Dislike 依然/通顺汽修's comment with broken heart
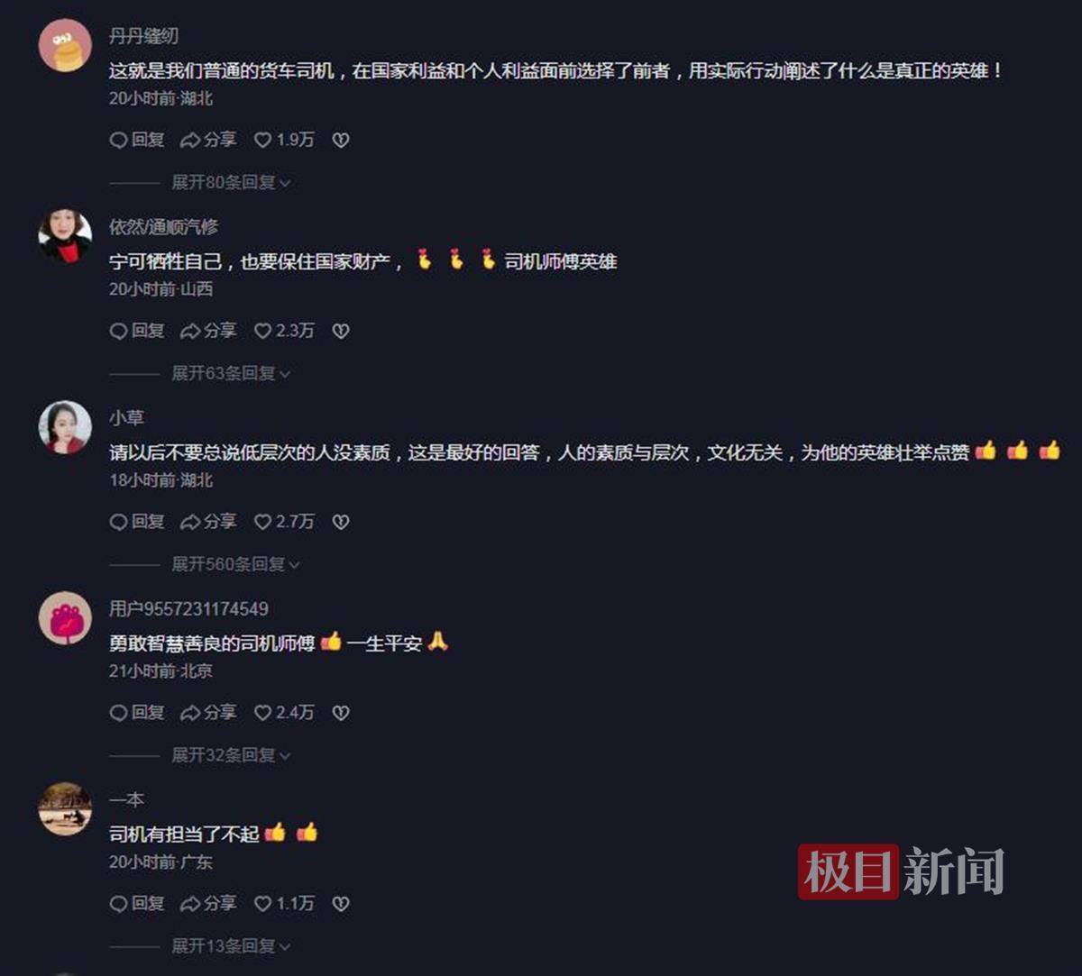1082x976 pixels. [341, 331]
